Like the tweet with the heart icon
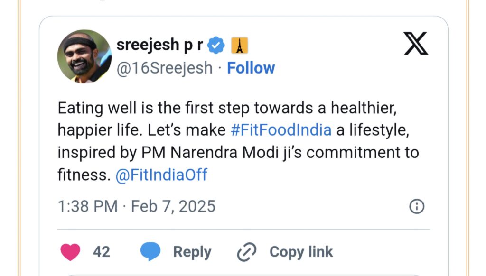 pyautogui.click(x=71, y=251)
